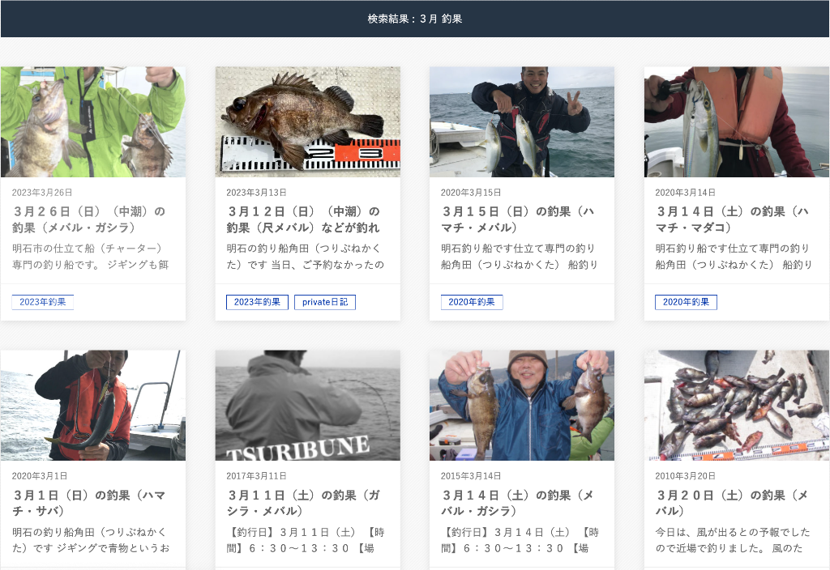The height and width of the screenshot is (570, 830).
Task: Open the ３月１２日（日）尺メバル post title
Action: pyautogui.click(x=303, y=219)
